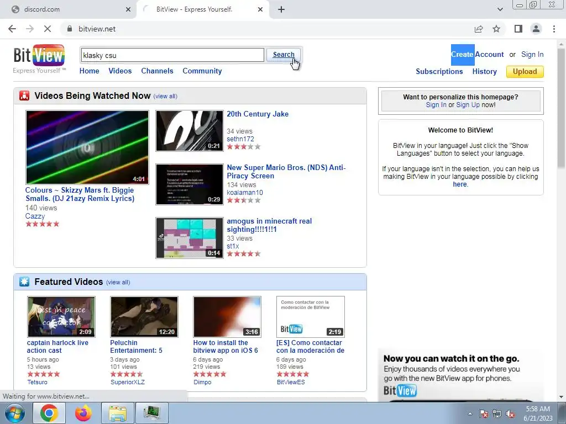Screen dimensions: 566x424
Task: Open New Super Mario Bros Anti-Piracy thumbnail
Action: 190,184
